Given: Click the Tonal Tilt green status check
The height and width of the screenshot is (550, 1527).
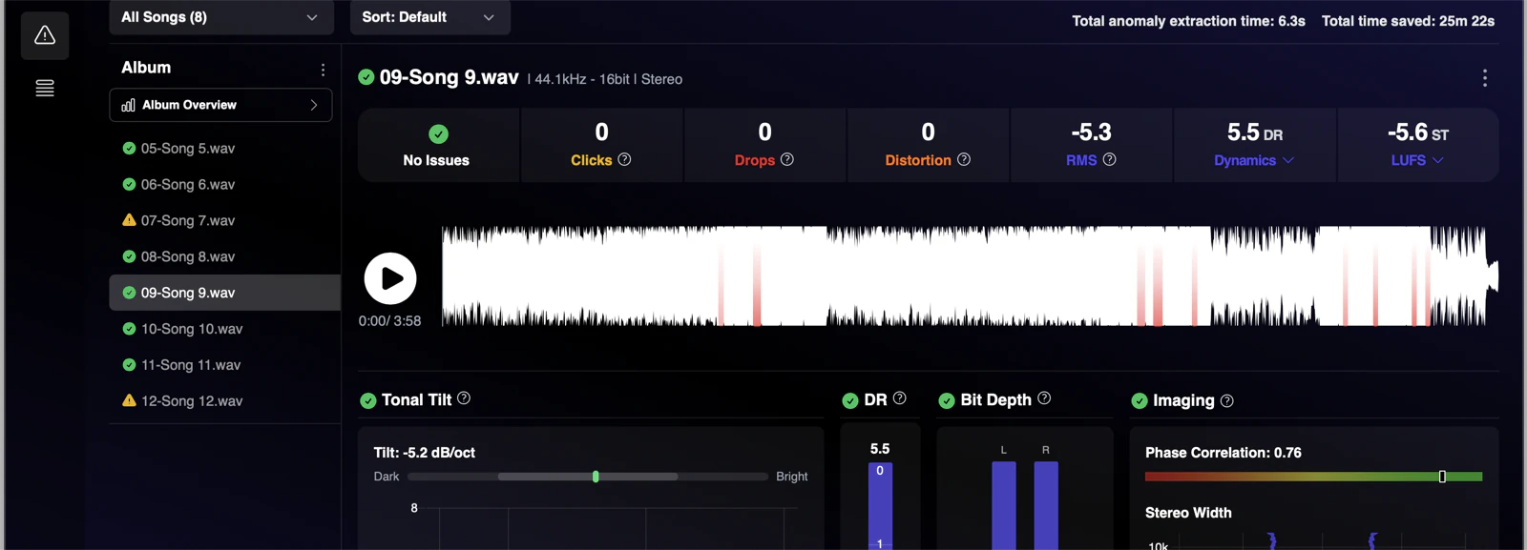Looking at the screenshot, I should [x=368, y=400].
